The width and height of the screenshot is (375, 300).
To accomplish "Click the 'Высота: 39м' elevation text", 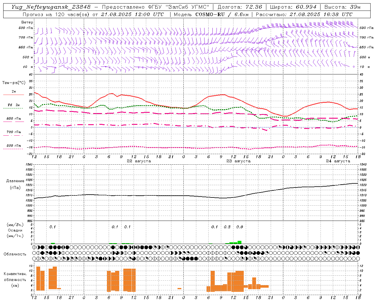I will pyautogui.click(x=342, y=7).
